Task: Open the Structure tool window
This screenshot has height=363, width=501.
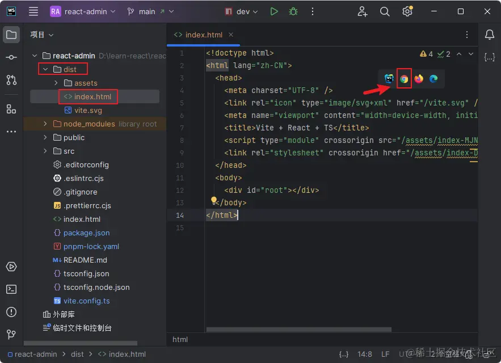Action: pyautogui.click(x=11, y=109)
